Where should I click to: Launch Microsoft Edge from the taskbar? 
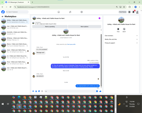tap(19, 97)
